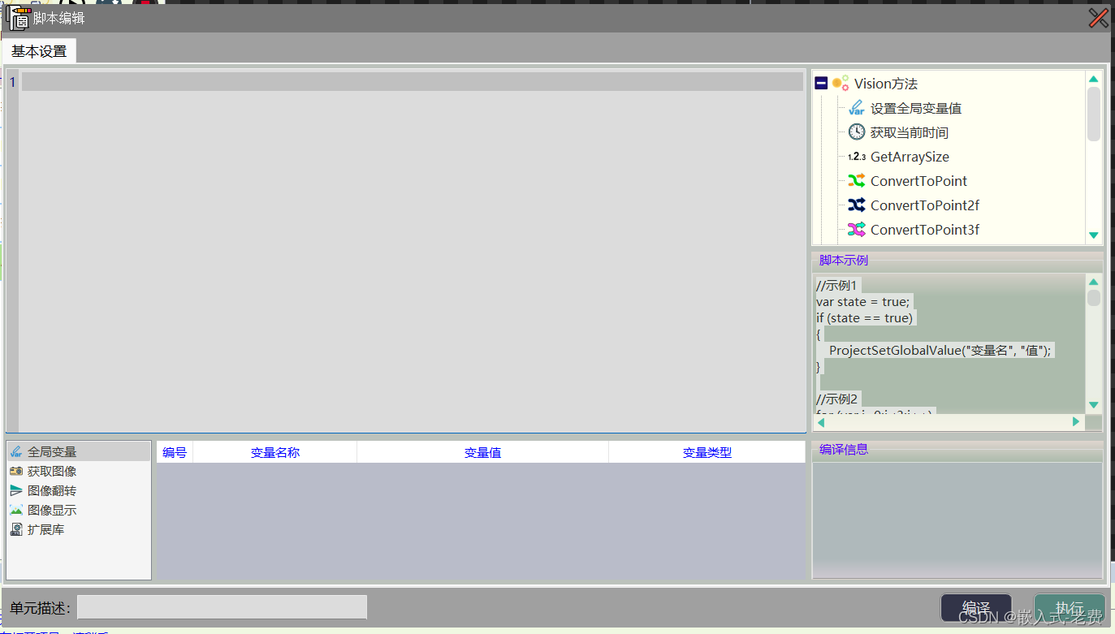This screenshot has height=634, width=1115.
Task: Select 获取当前时间 in the method tree
Action: click(x=910, y=132)
